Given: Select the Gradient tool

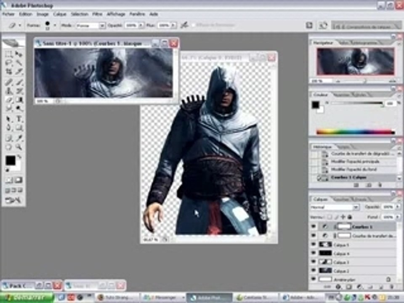Looking at the screenshot, I should click(19, 100).
